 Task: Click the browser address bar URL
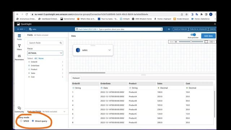coord(91,14)
